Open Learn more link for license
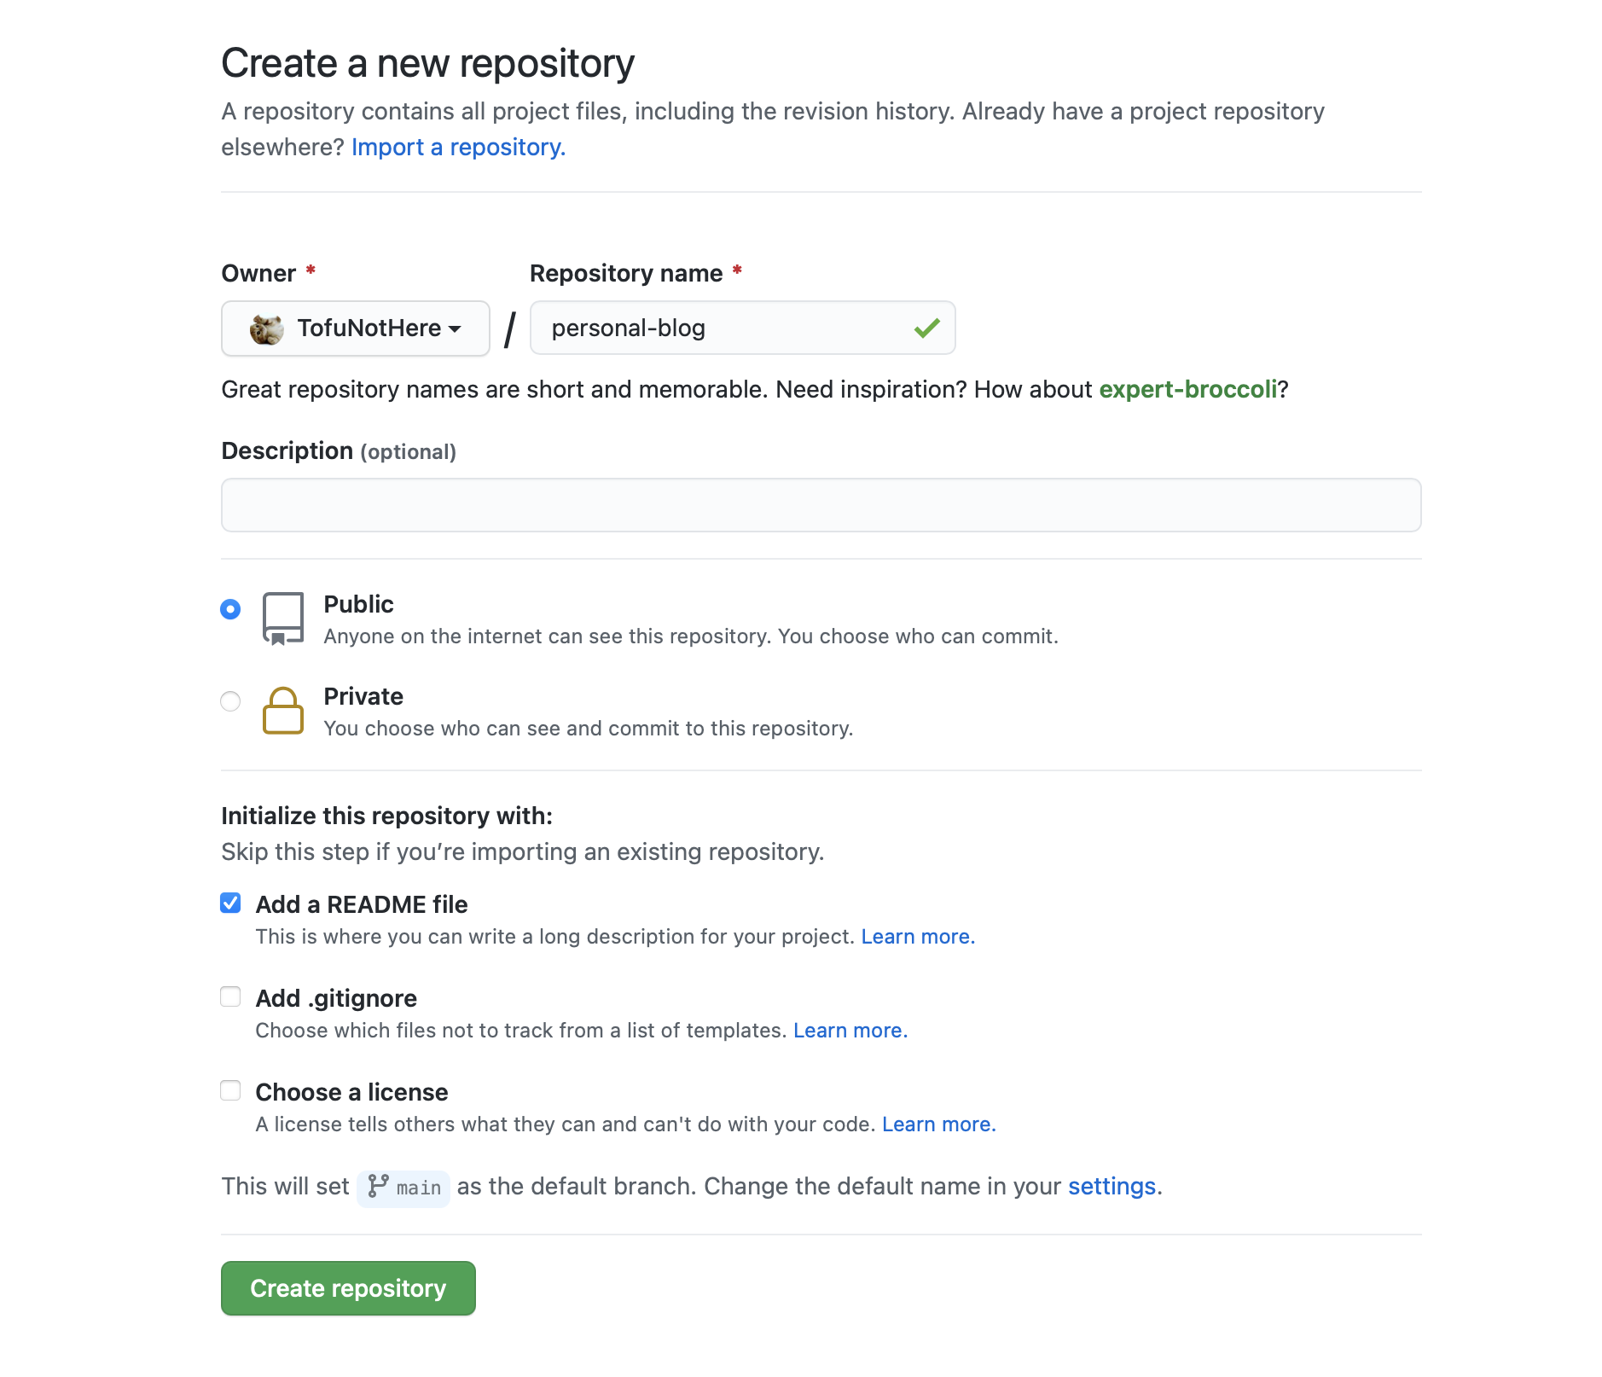1602x1377 pixels. coord(938,1124)
